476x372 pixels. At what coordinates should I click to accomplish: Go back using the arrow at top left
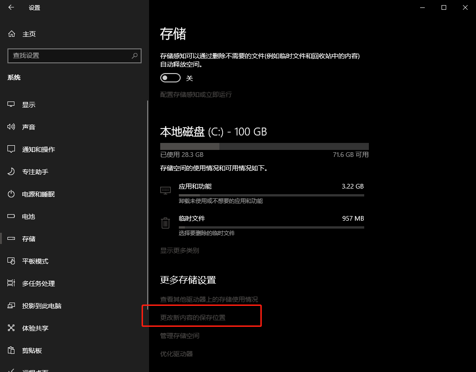11,7
